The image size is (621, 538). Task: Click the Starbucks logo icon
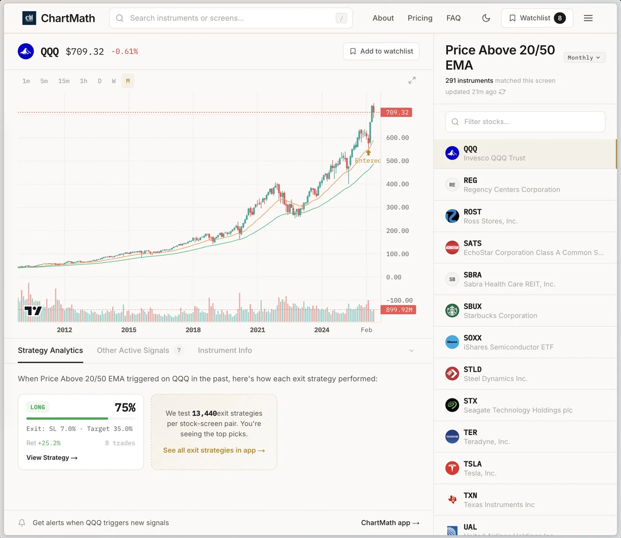(452, 311)
